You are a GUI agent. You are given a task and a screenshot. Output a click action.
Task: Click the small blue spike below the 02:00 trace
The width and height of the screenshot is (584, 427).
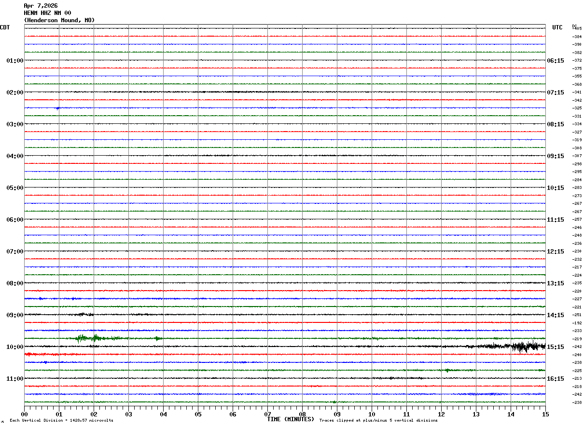point(57,108)
